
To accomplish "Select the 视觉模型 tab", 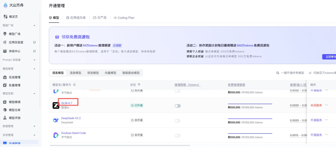I will [x=93, y=73].
